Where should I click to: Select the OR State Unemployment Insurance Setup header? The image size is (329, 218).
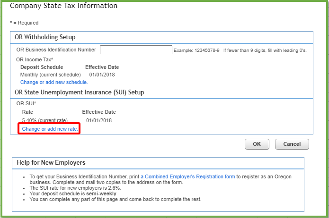pyautogui.click(x=80, y=92)
